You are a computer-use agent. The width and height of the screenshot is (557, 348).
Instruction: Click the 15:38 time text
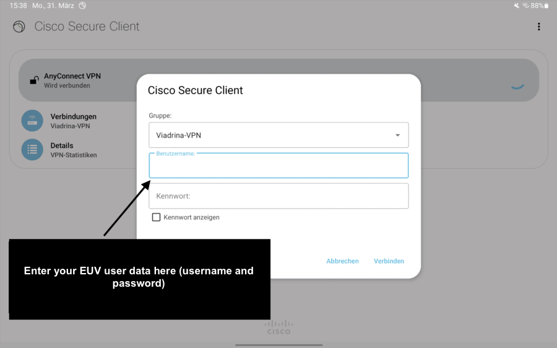18,6
